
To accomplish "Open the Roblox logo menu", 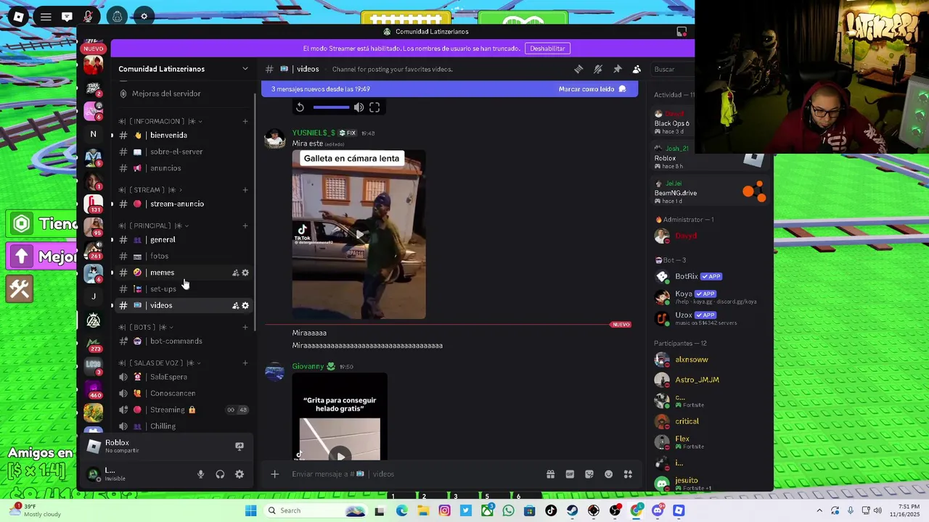I will pyautogui.click(x=18, y=17).
